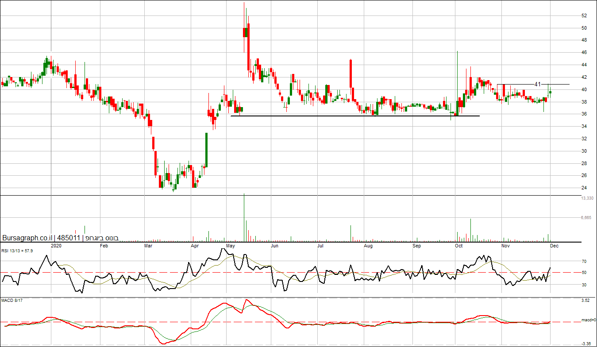Click the 6,665 volume axis label
Image resolution: width=597 pixels, height=347 pixels.
(586, 218)
